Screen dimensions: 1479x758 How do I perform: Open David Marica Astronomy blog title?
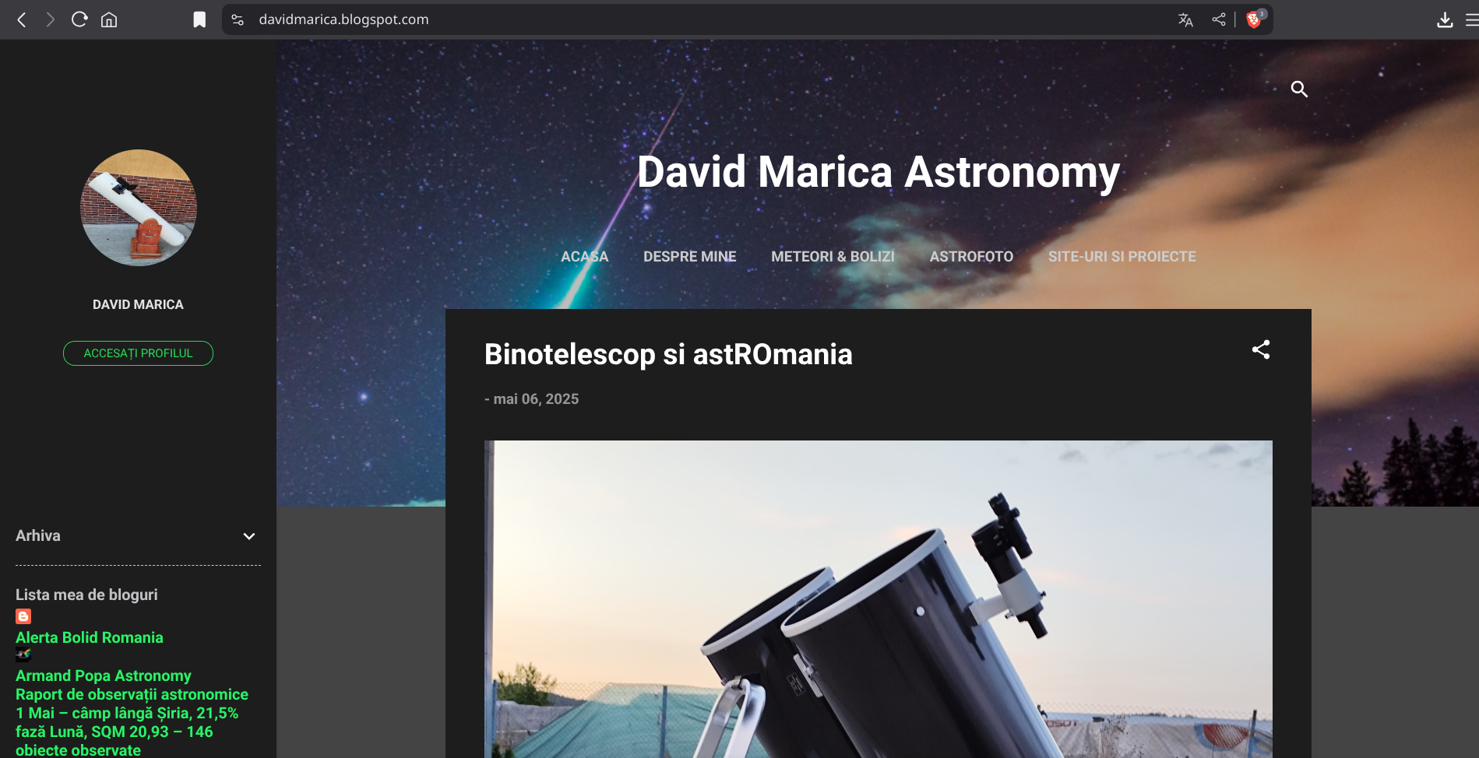tap(879, 172)
